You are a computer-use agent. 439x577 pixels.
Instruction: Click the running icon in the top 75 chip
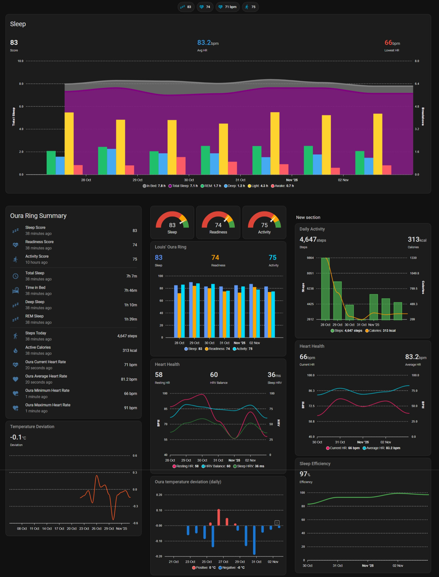pos(247,7)
